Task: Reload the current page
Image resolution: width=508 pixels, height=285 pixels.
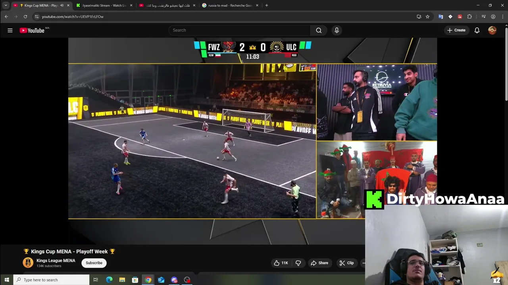Action: [25, 17]
